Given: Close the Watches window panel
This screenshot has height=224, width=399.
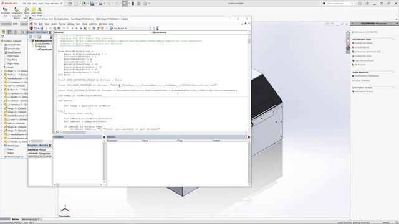Looking at the screenshot, I should point(249,137).
